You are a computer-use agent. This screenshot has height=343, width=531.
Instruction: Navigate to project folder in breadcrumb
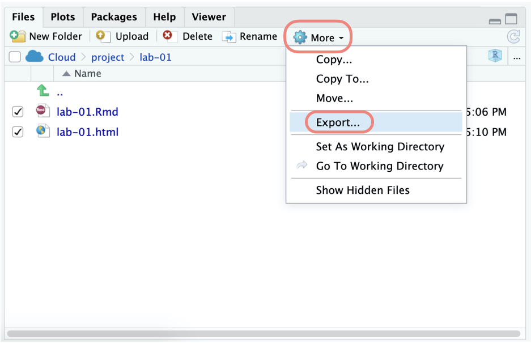point(108,57)
